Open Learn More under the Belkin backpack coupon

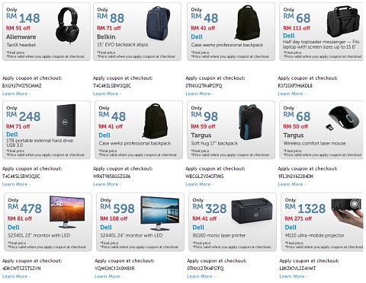(107, 94)
